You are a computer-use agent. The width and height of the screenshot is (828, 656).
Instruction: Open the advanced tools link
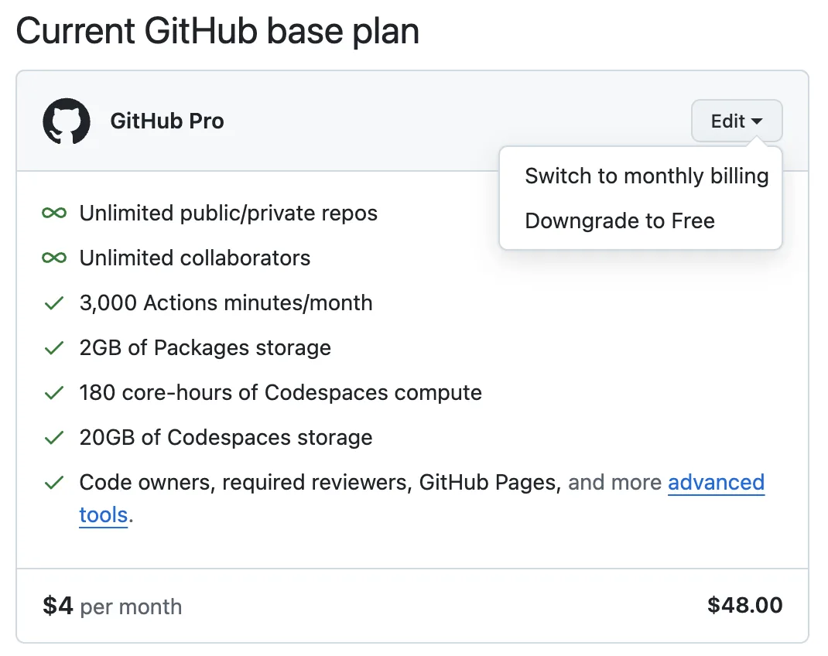tap(716, 483)
